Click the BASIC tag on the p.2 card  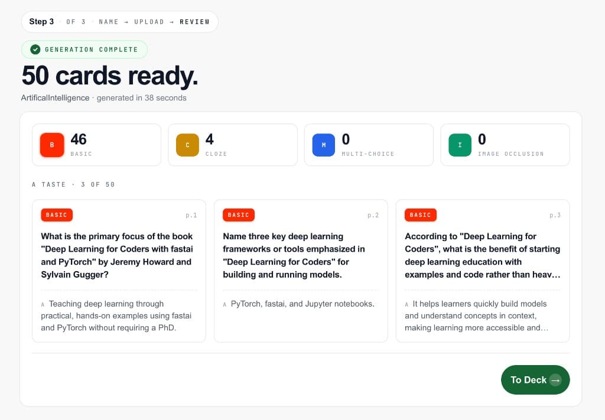tap(239, 215)
